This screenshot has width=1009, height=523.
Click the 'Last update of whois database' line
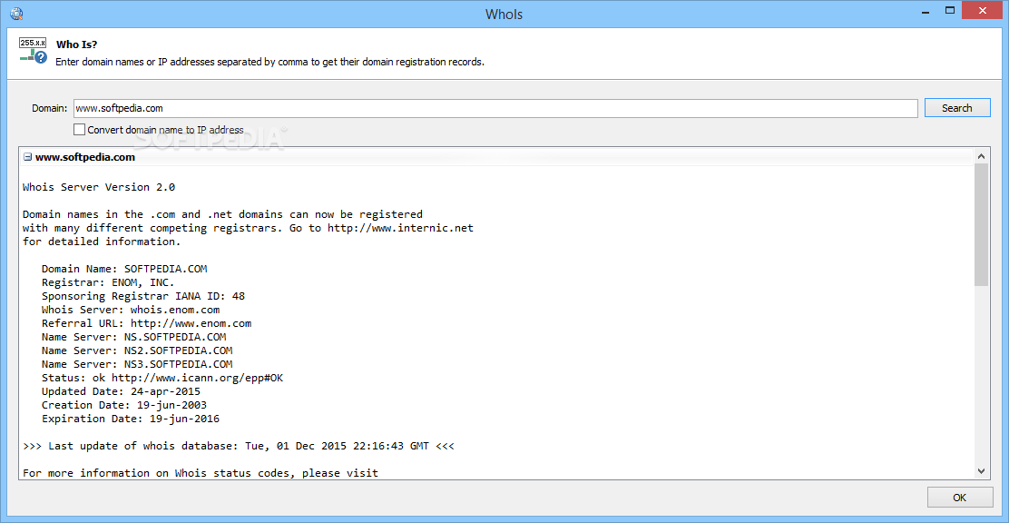click(238, 446)
